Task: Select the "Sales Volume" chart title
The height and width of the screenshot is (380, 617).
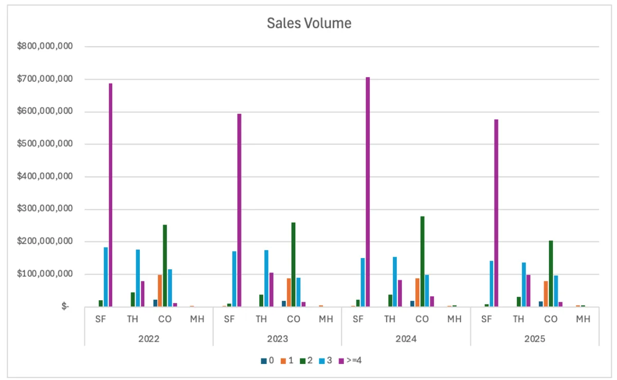Action: coord(309,23)
